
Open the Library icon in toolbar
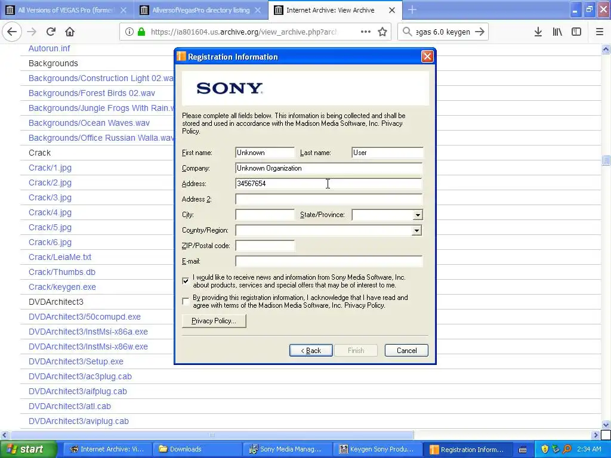[557, 32]
